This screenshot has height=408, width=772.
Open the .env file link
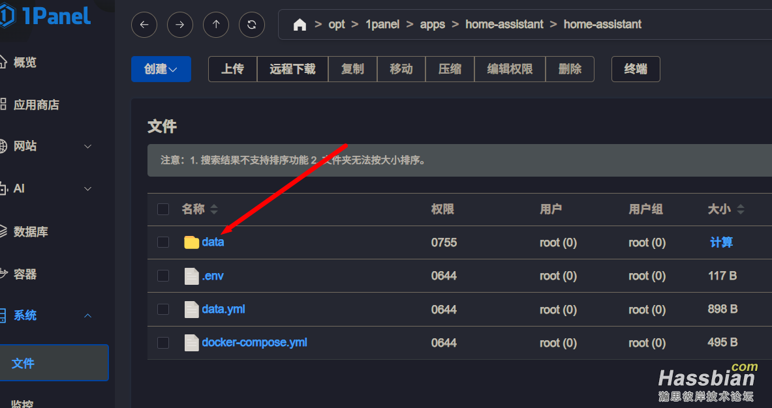click(x=213, y=276)
